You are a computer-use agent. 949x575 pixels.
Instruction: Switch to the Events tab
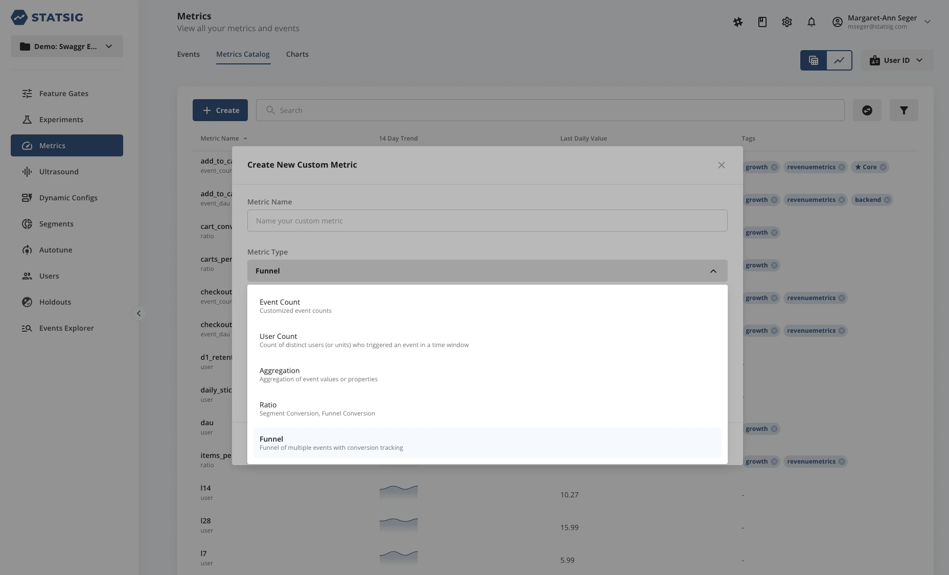188,54
